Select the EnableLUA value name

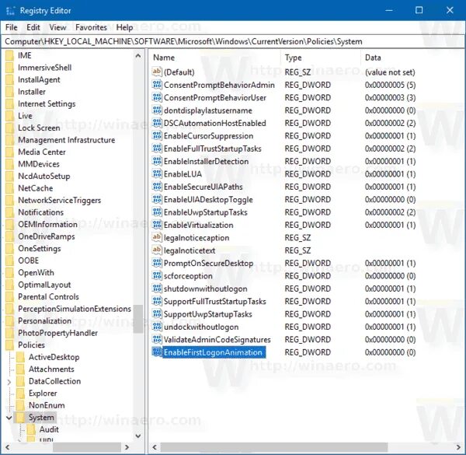click(x=183, y=173)
